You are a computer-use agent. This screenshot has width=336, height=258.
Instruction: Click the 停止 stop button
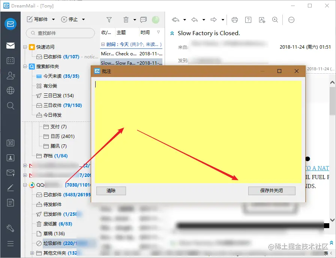pos(69,19)
